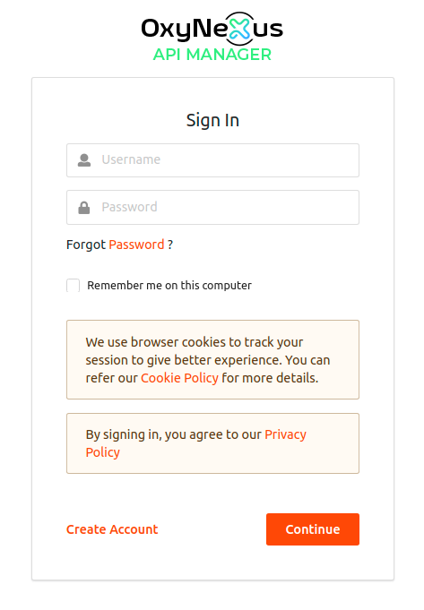Open the orange Password reset link

click(x=136, y=245)
